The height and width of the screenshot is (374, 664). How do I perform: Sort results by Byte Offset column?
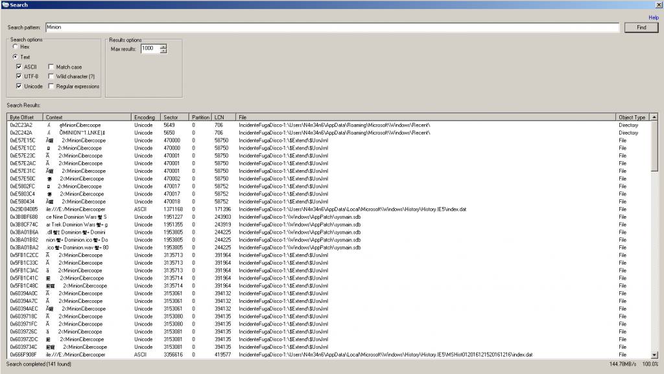(25, 117)
